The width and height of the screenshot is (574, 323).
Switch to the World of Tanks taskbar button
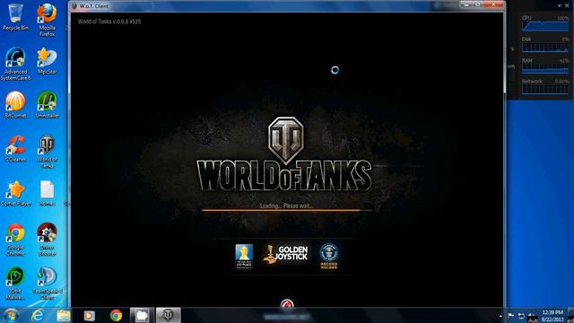169,315
